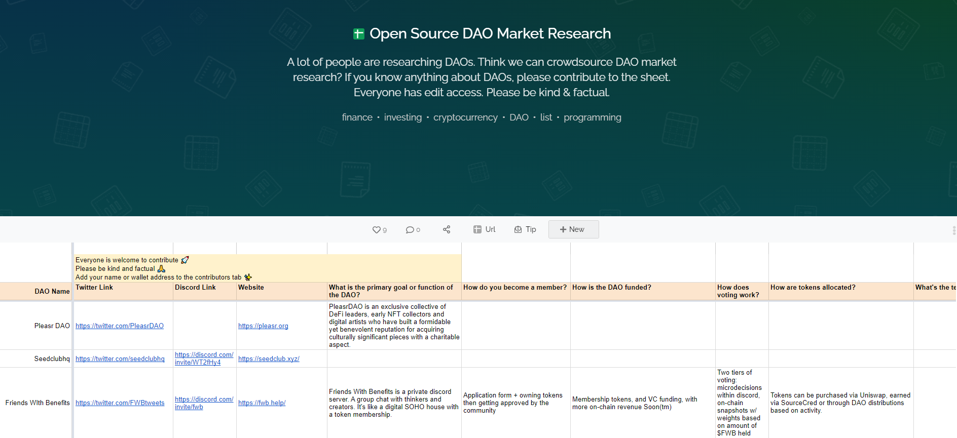Open the vertical dots menu at right edge

(x=954, y=230)
